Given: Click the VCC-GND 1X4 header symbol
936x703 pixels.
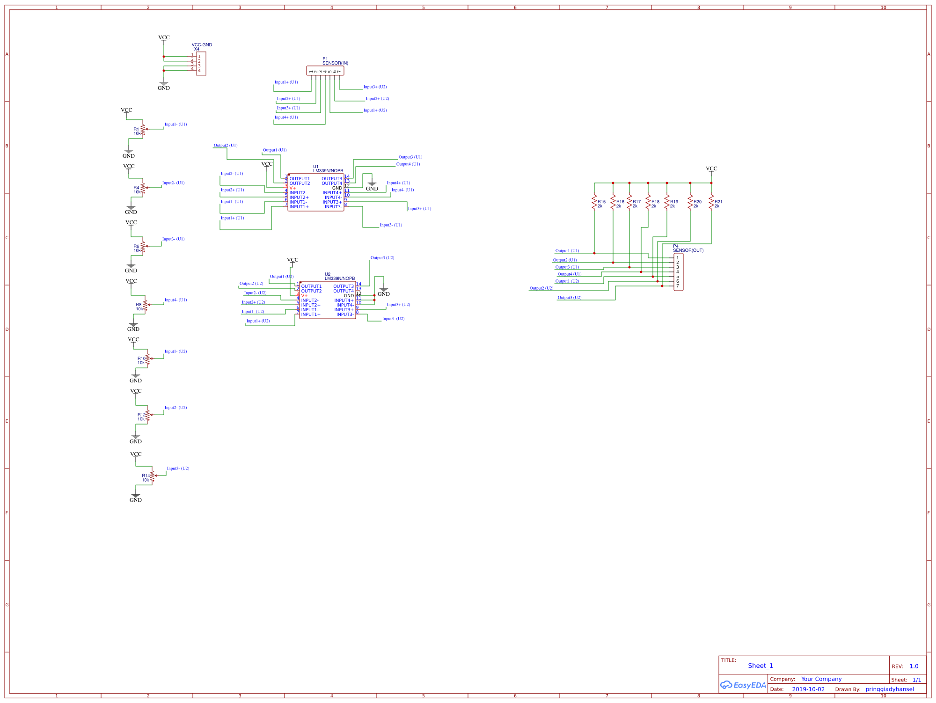Looking at the screenshot, I should pyautogui.click(x=200, y=62).
